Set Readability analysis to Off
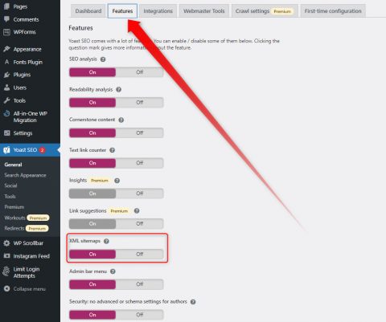Screen dimensions: 386x322 [139, 103]
